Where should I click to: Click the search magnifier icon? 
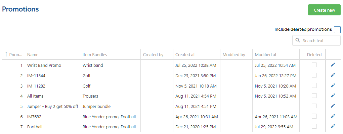click(298, 40)
